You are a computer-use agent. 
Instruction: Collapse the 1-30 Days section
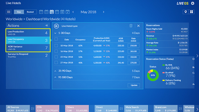tap(55, 33)
